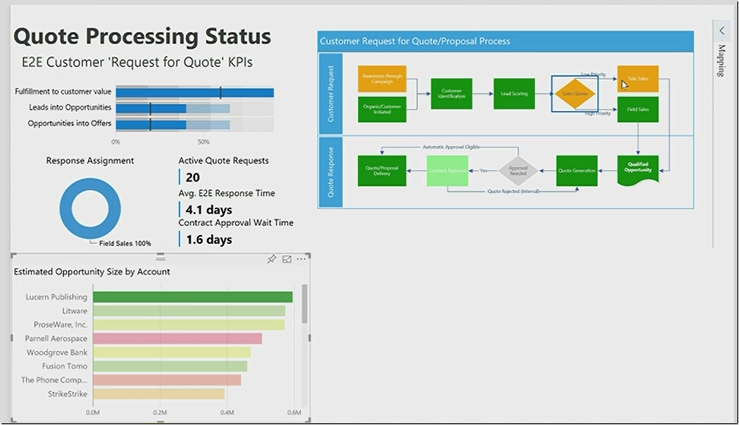Screen dimensions: 739x425
Task: Select the StrikeStrike bar
Action: tap(159, 394)
